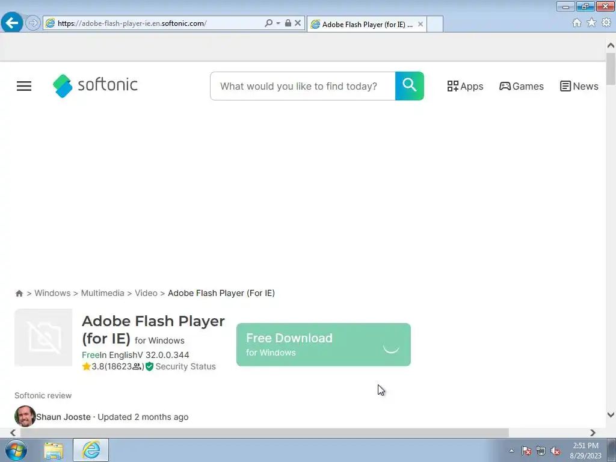
Task: Click the vertical scrollbar thumb
Action: (611, 69)
